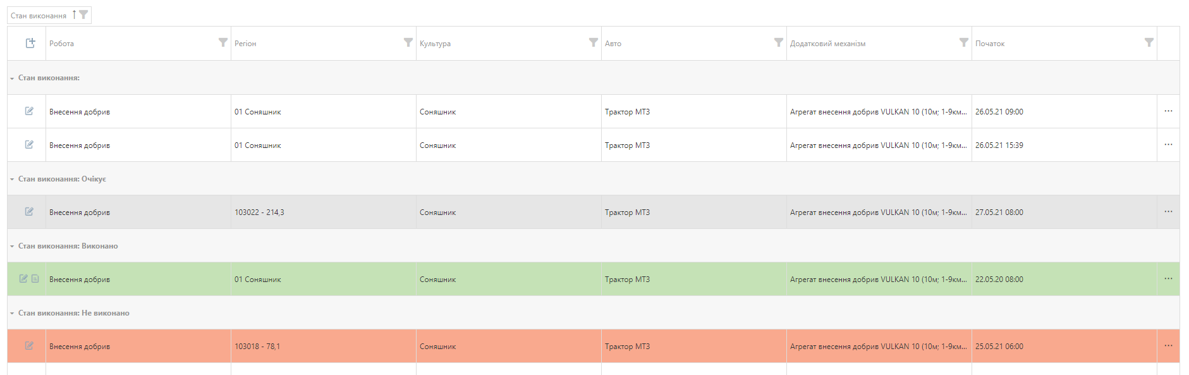
Task: Select Внесення добрив in the Очікує row
Action: pos(80,212)
